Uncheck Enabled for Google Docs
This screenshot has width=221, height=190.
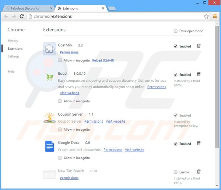tap(176, 144)
